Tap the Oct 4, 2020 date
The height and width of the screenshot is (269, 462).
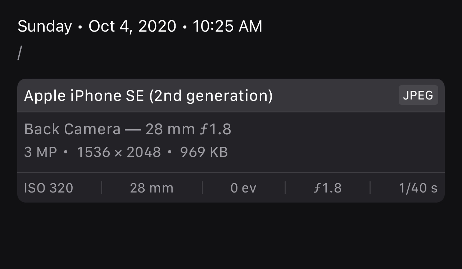pos(132,26)
